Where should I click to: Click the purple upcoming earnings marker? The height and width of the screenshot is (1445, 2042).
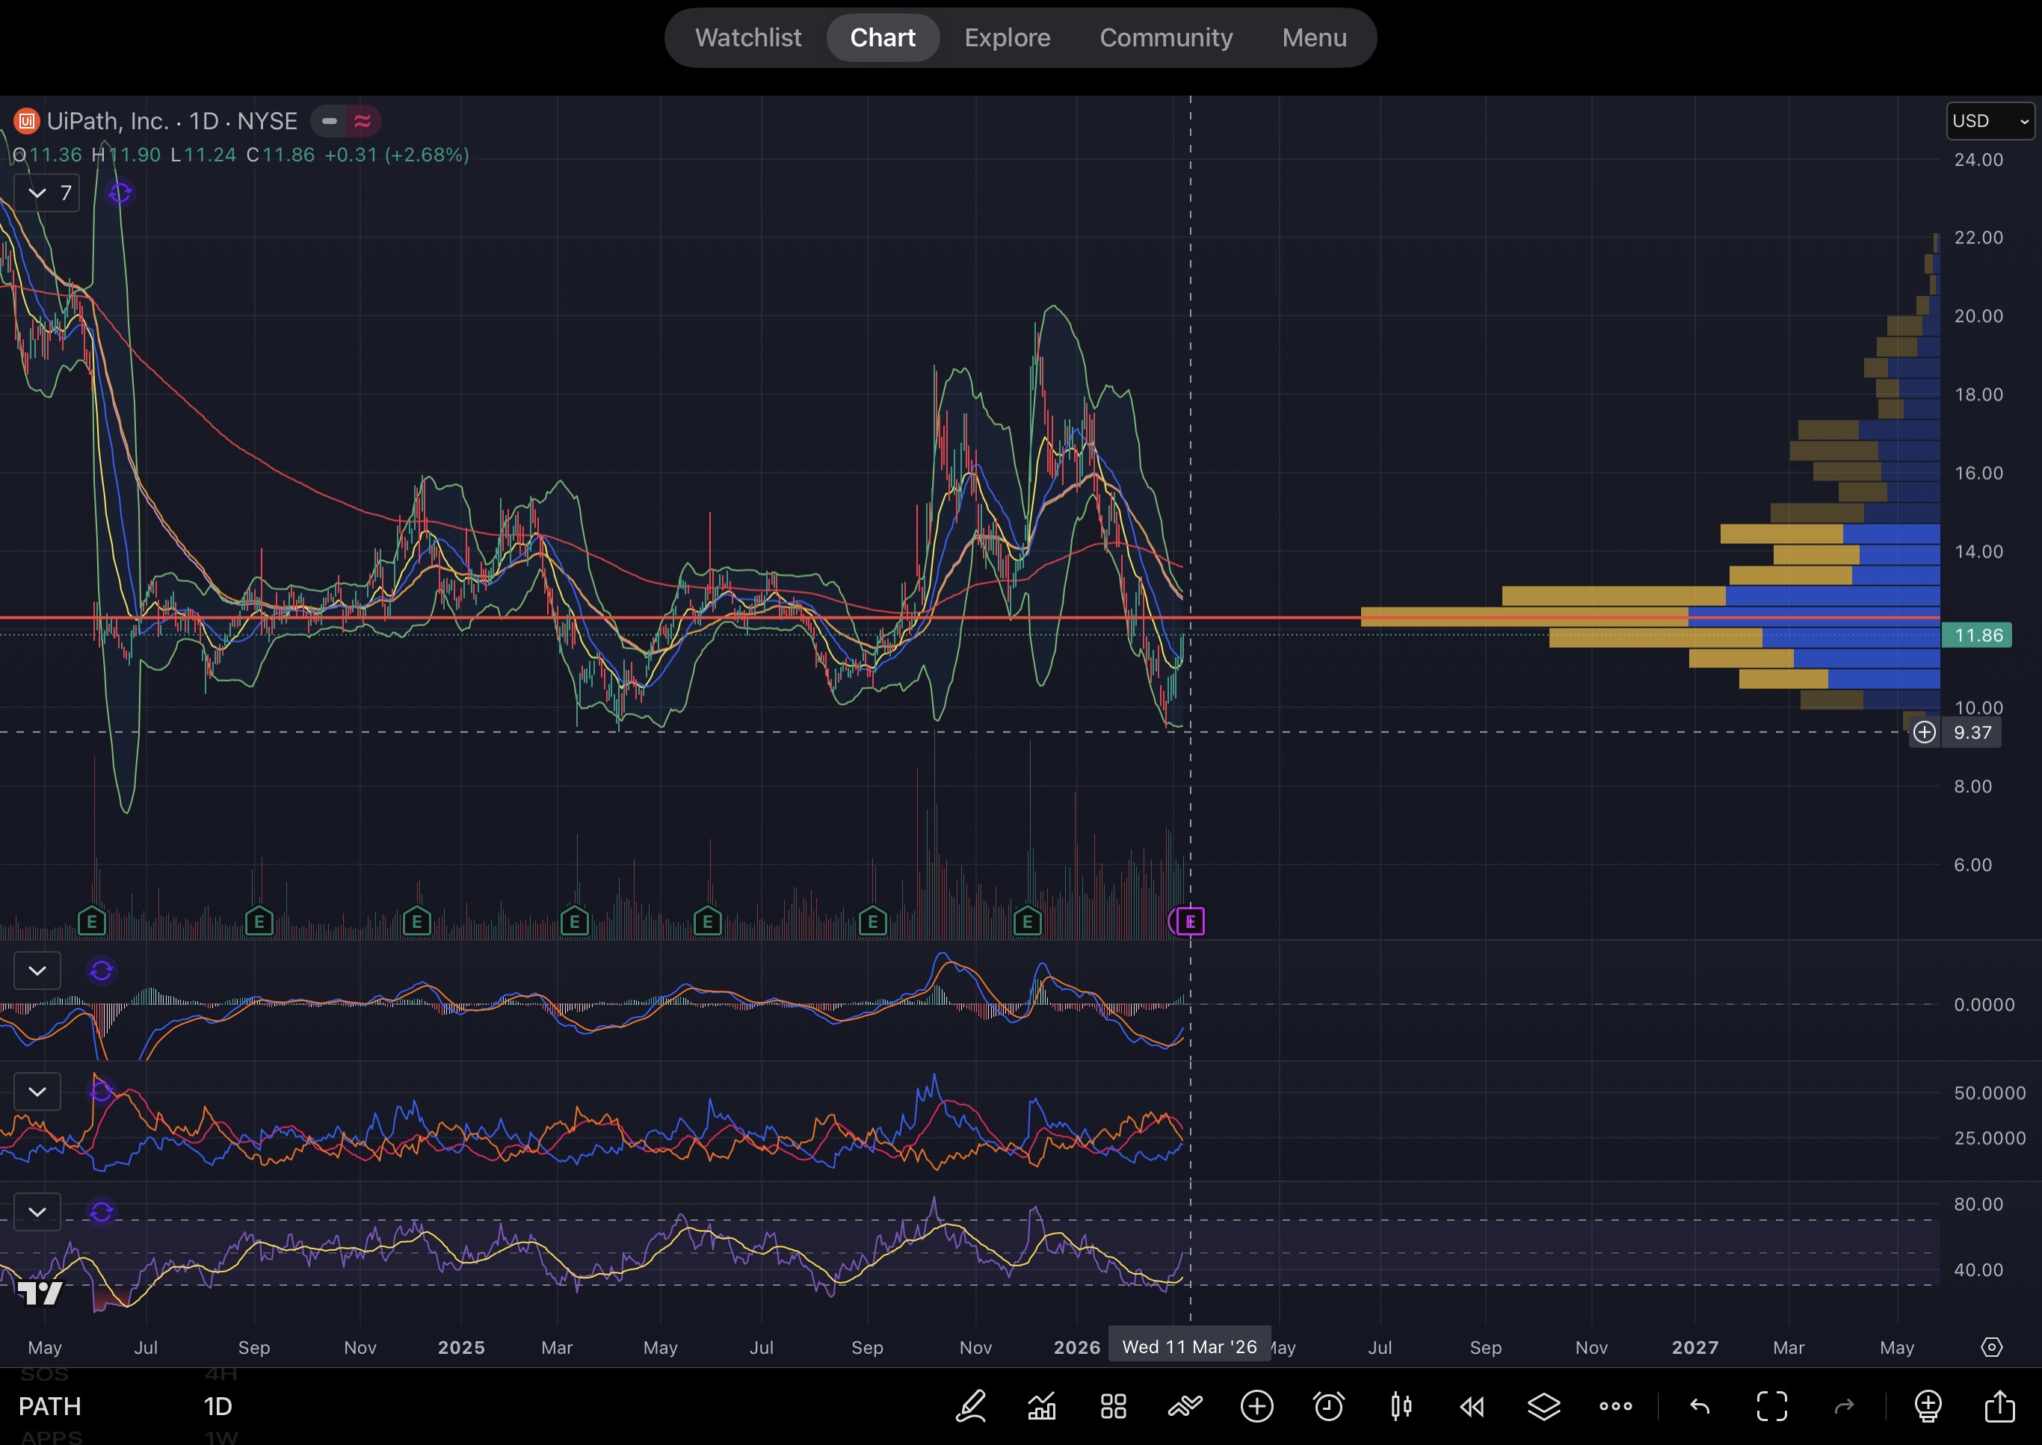click(x=1190, y=922)
